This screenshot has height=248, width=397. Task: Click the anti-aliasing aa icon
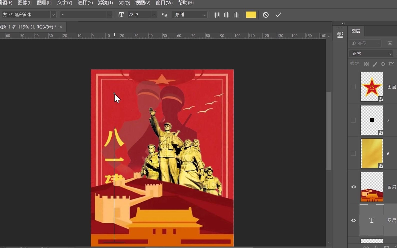tap(164, 15)
